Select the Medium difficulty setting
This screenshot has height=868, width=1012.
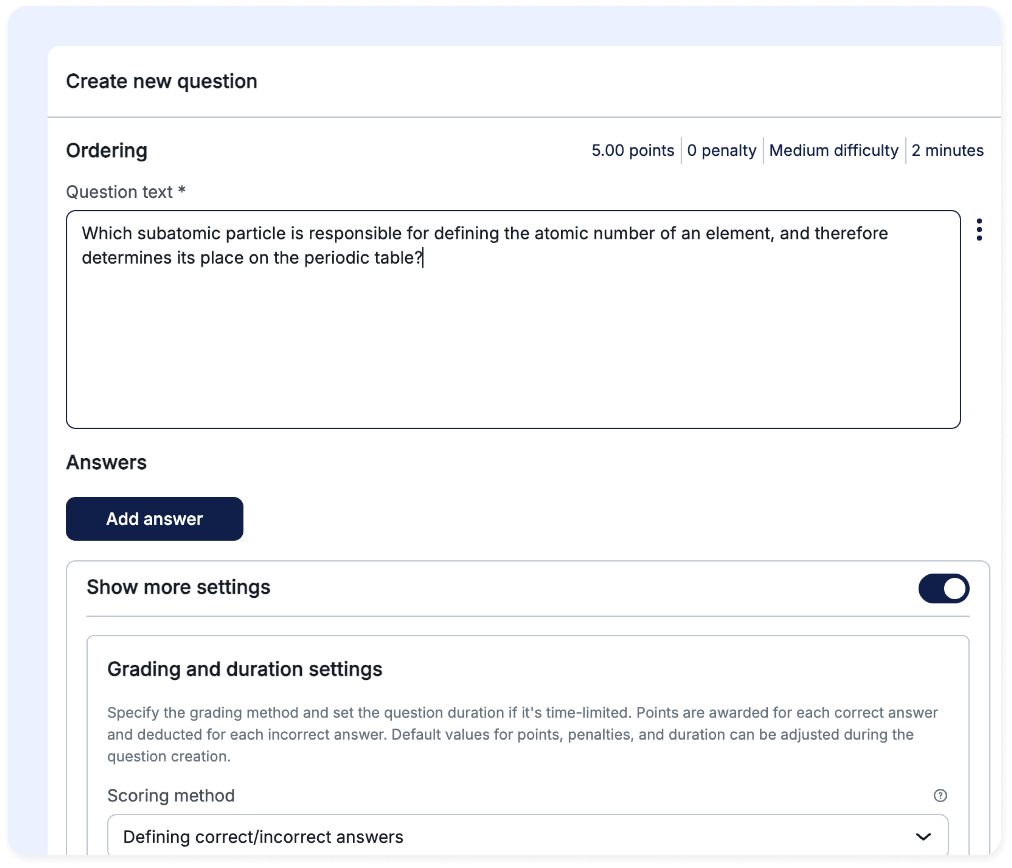point(833,150)
